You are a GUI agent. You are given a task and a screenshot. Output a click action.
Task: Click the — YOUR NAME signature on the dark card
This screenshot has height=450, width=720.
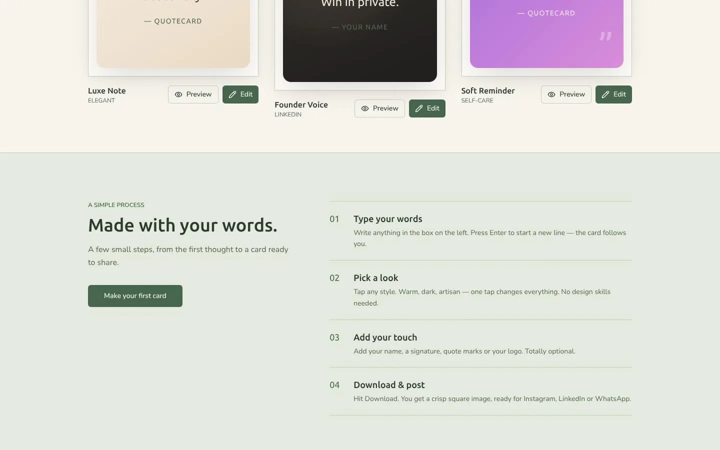click(x=360, y=27)
